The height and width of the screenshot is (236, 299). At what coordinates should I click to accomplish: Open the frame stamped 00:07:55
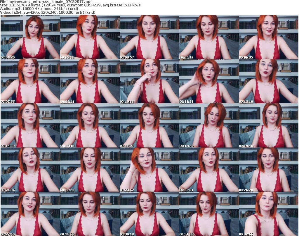tap(30, 81)
